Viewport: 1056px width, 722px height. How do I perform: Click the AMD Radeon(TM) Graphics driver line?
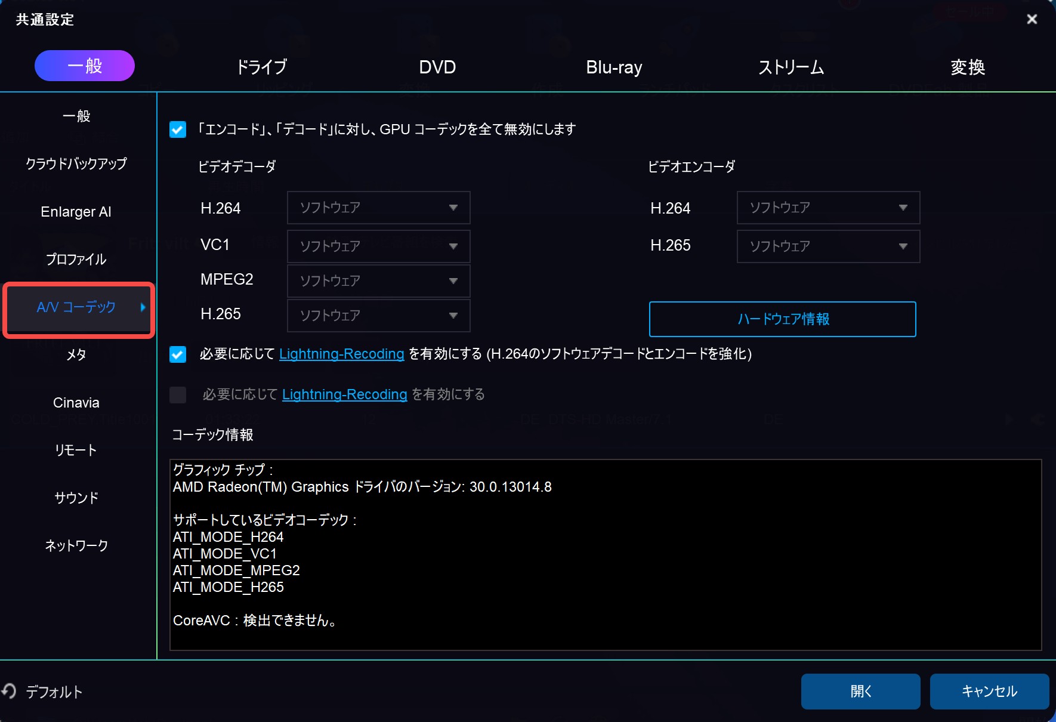362,487
